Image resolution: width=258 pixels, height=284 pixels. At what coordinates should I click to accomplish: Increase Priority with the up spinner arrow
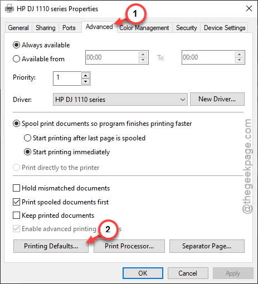tap(85, 75)
